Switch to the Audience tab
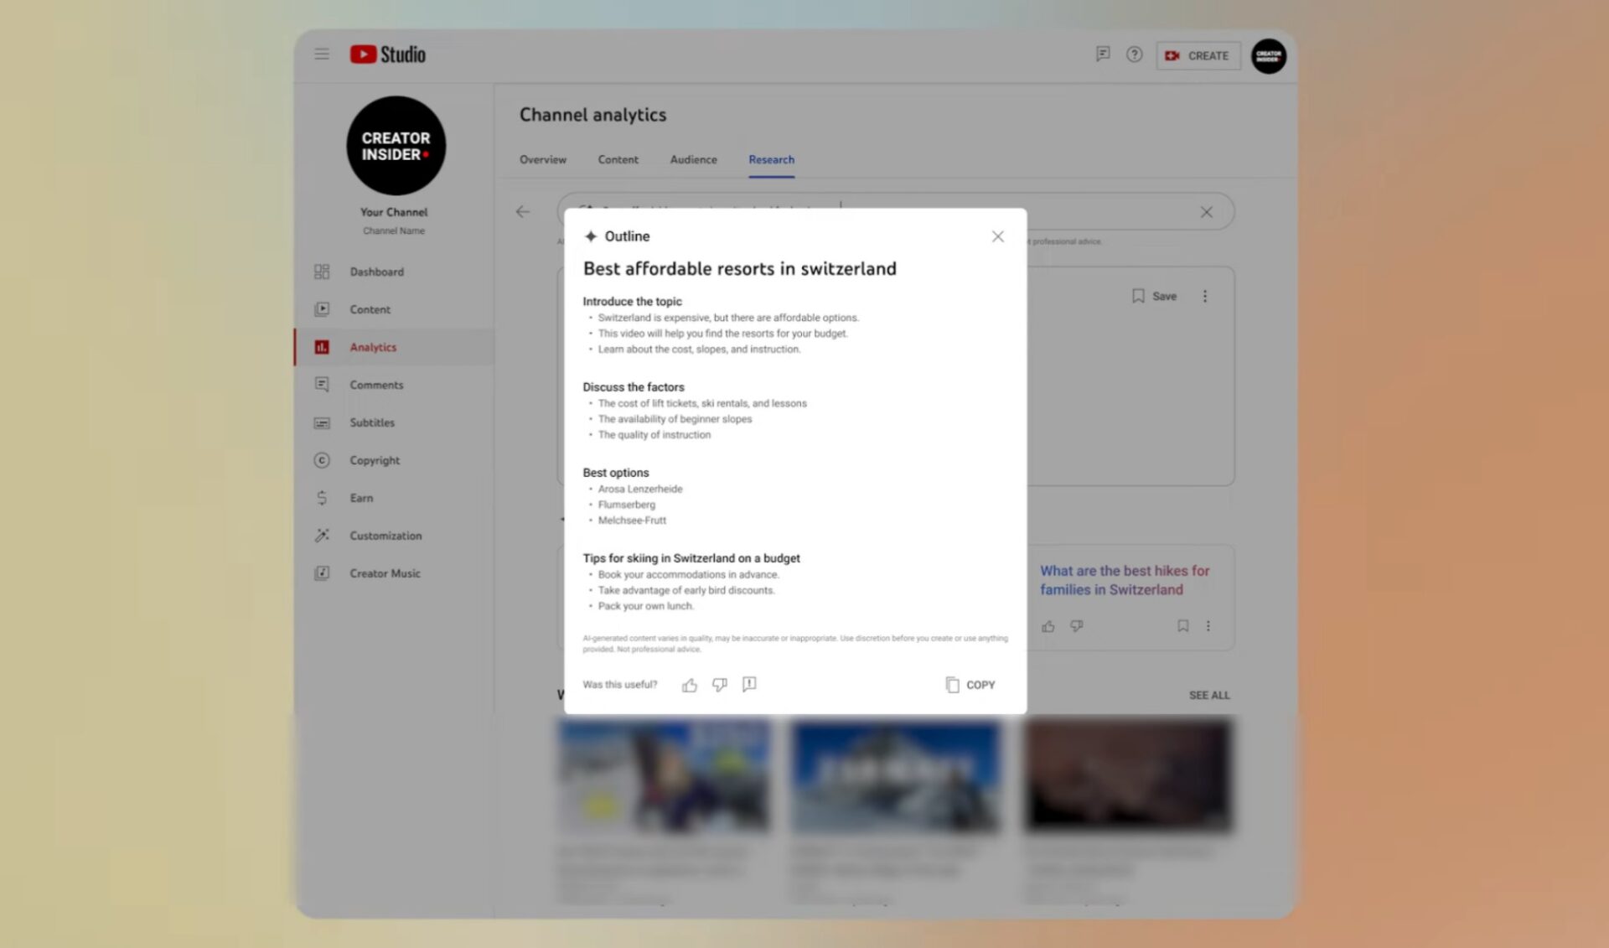 click(693, 159)
